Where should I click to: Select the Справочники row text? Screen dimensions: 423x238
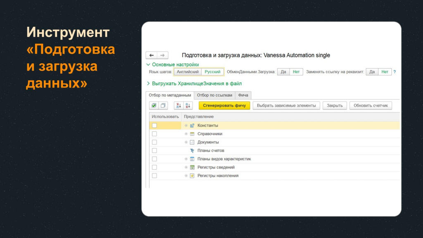pos(210,134)
